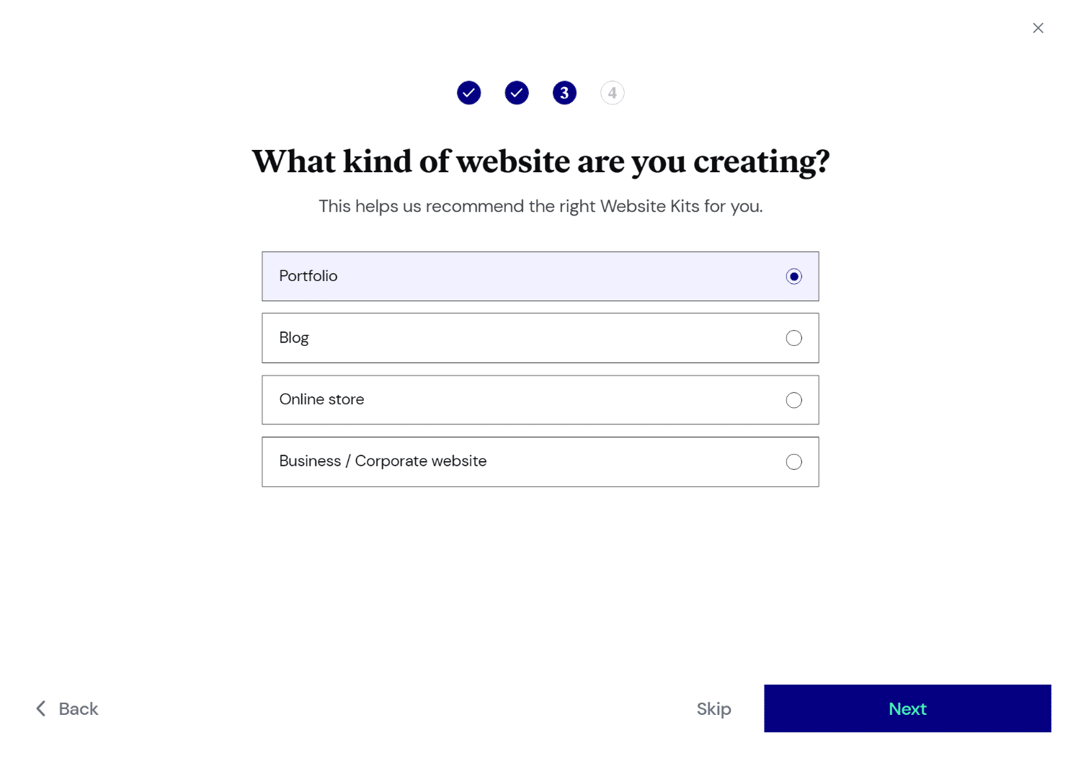Jump to step 4 indicator

point(613,93)
